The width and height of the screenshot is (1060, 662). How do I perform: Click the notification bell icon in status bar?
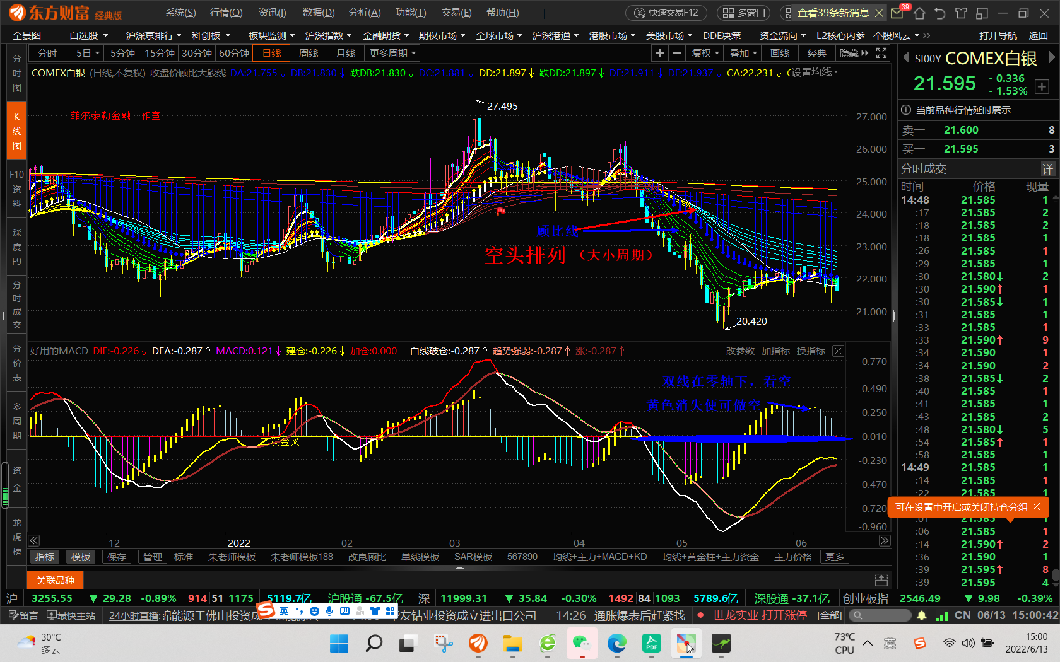922,615
